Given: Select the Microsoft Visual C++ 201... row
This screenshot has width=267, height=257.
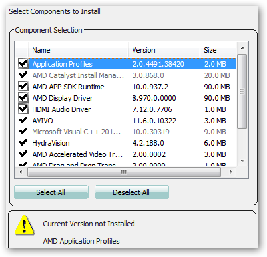Looking at the screenshot, I should tap(127, 132).
